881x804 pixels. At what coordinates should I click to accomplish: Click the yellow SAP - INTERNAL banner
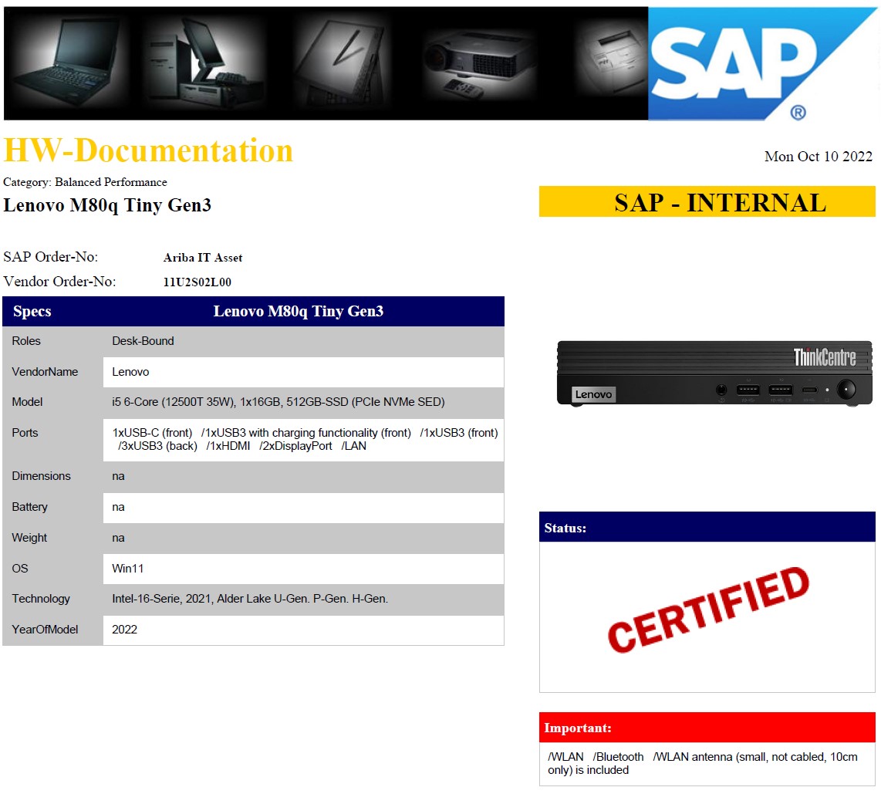(707, 202)
